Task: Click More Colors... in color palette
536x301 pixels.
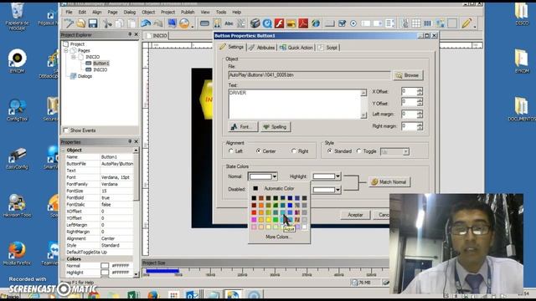Action: (279, 237)
